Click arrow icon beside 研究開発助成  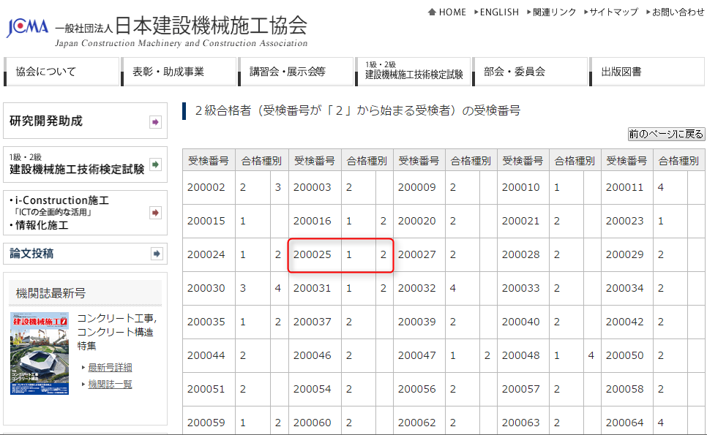pos(155,122)
